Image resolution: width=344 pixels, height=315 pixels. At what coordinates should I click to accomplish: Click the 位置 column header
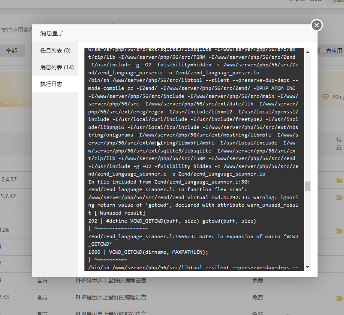click(339, 144)
